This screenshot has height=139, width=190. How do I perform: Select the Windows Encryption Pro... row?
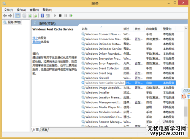click(x=128, y=58)
